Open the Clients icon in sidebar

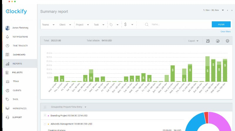[7, 91]
